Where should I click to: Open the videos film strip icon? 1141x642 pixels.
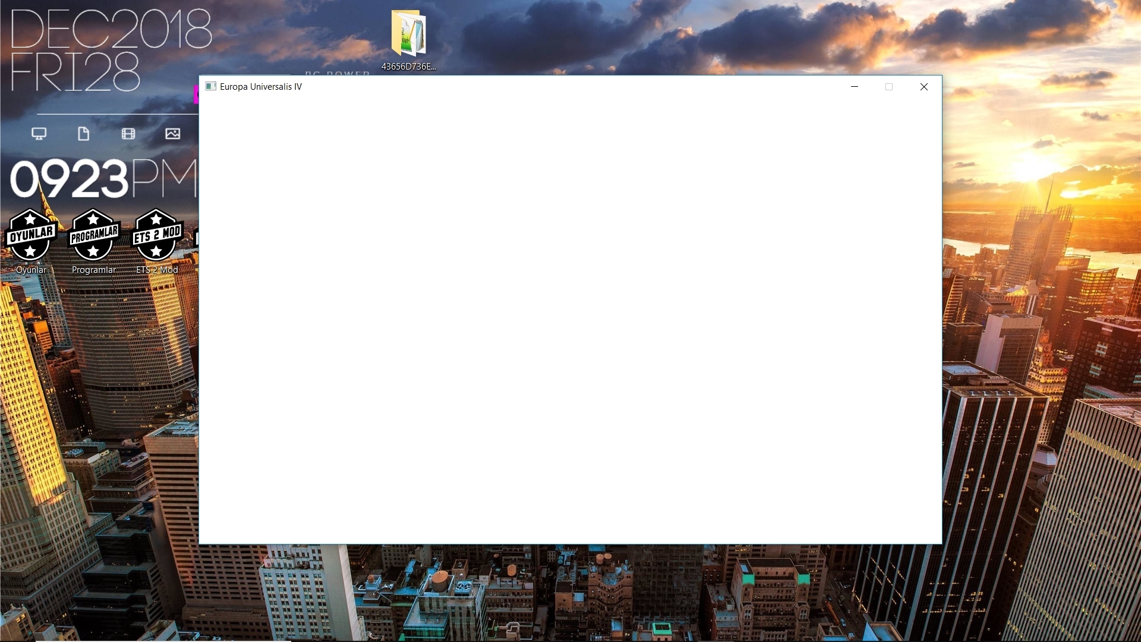tap(128, 134)
